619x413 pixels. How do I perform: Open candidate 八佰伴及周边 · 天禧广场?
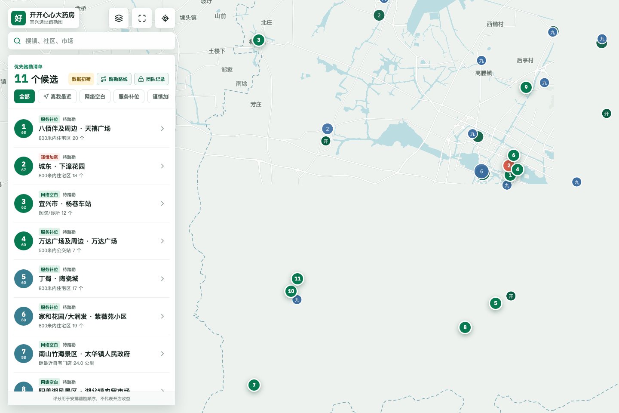[92, 129]
